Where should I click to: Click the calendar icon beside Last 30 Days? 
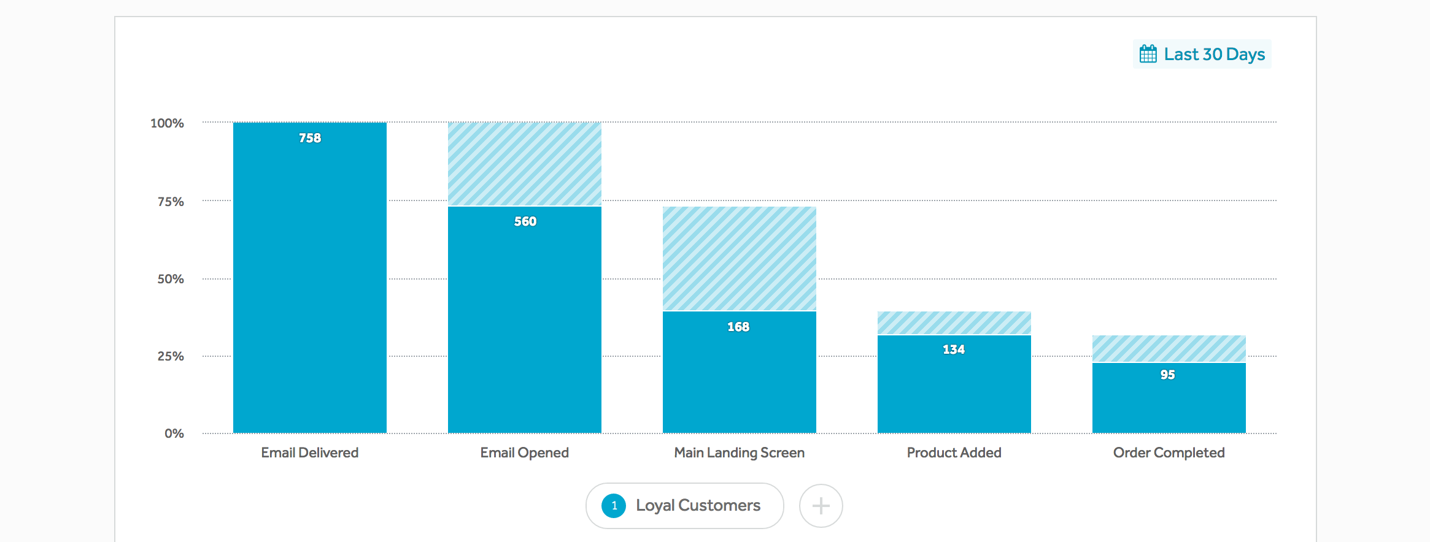(x=1148, y=54)
